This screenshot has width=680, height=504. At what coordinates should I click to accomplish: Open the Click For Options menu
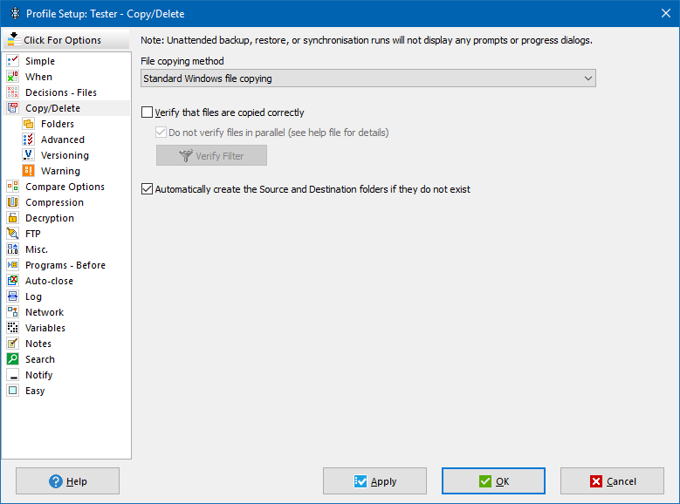(x=55, y=40)
